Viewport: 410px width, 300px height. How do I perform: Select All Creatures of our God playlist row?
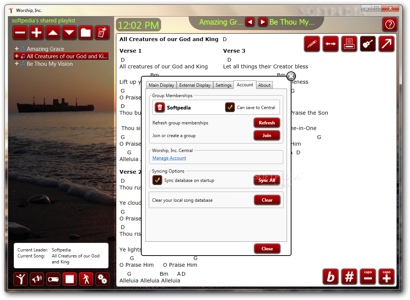61,56
